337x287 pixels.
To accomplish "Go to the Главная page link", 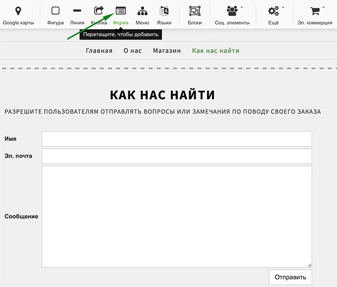I will [99, 50].
